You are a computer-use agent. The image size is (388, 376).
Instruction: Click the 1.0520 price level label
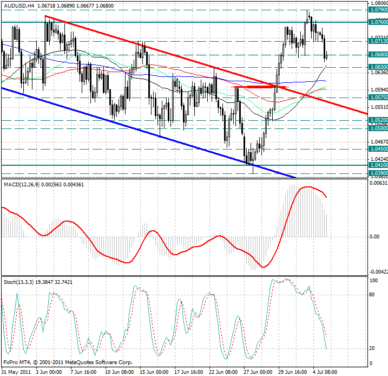[378, 120]
